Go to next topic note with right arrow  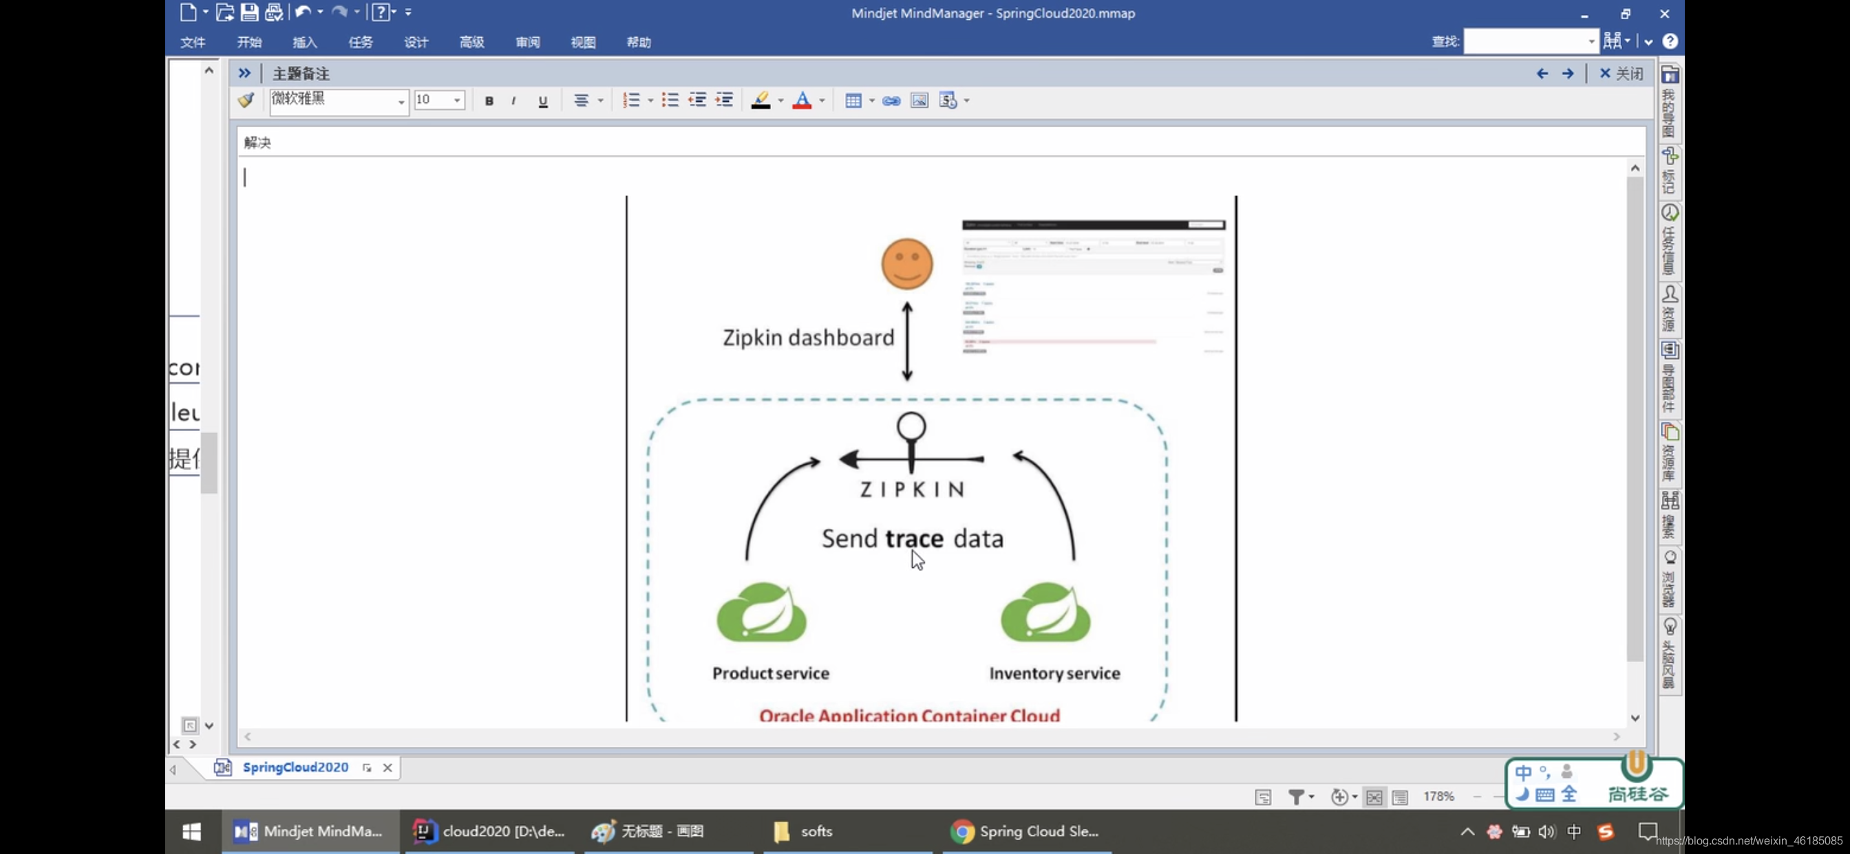[x=1568, y=73]
